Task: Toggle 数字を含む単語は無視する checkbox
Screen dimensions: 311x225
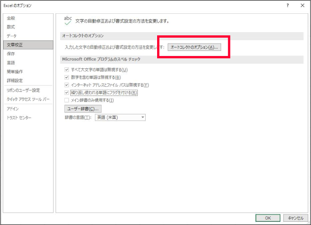Action: click(67, 77)
